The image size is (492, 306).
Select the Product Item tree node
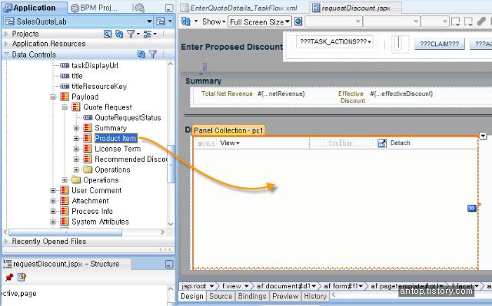pyautogui.click(x=116, y=138)
